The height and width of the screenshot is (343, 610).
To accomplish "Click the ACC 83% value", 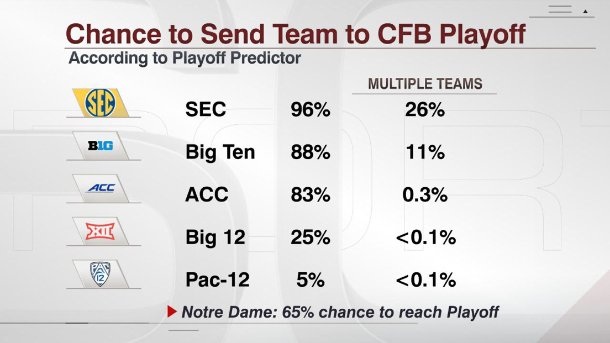I will tap(311, 194).
